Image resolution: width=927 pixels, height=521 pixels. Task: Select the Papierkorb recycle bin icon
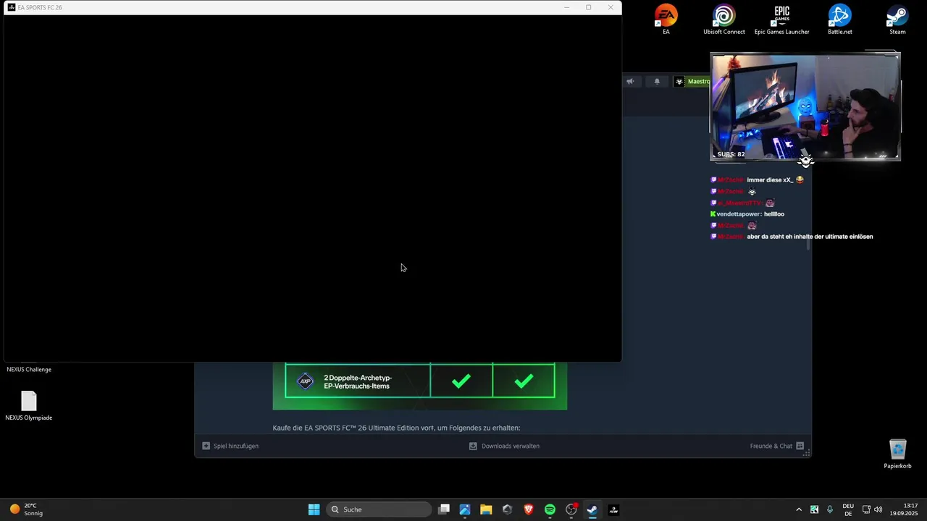[897, 454]
